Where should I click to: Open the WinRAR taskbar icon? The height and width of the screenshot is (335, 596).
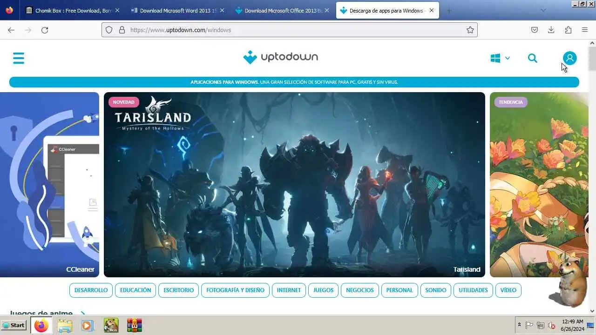click(x=134, y=325)
